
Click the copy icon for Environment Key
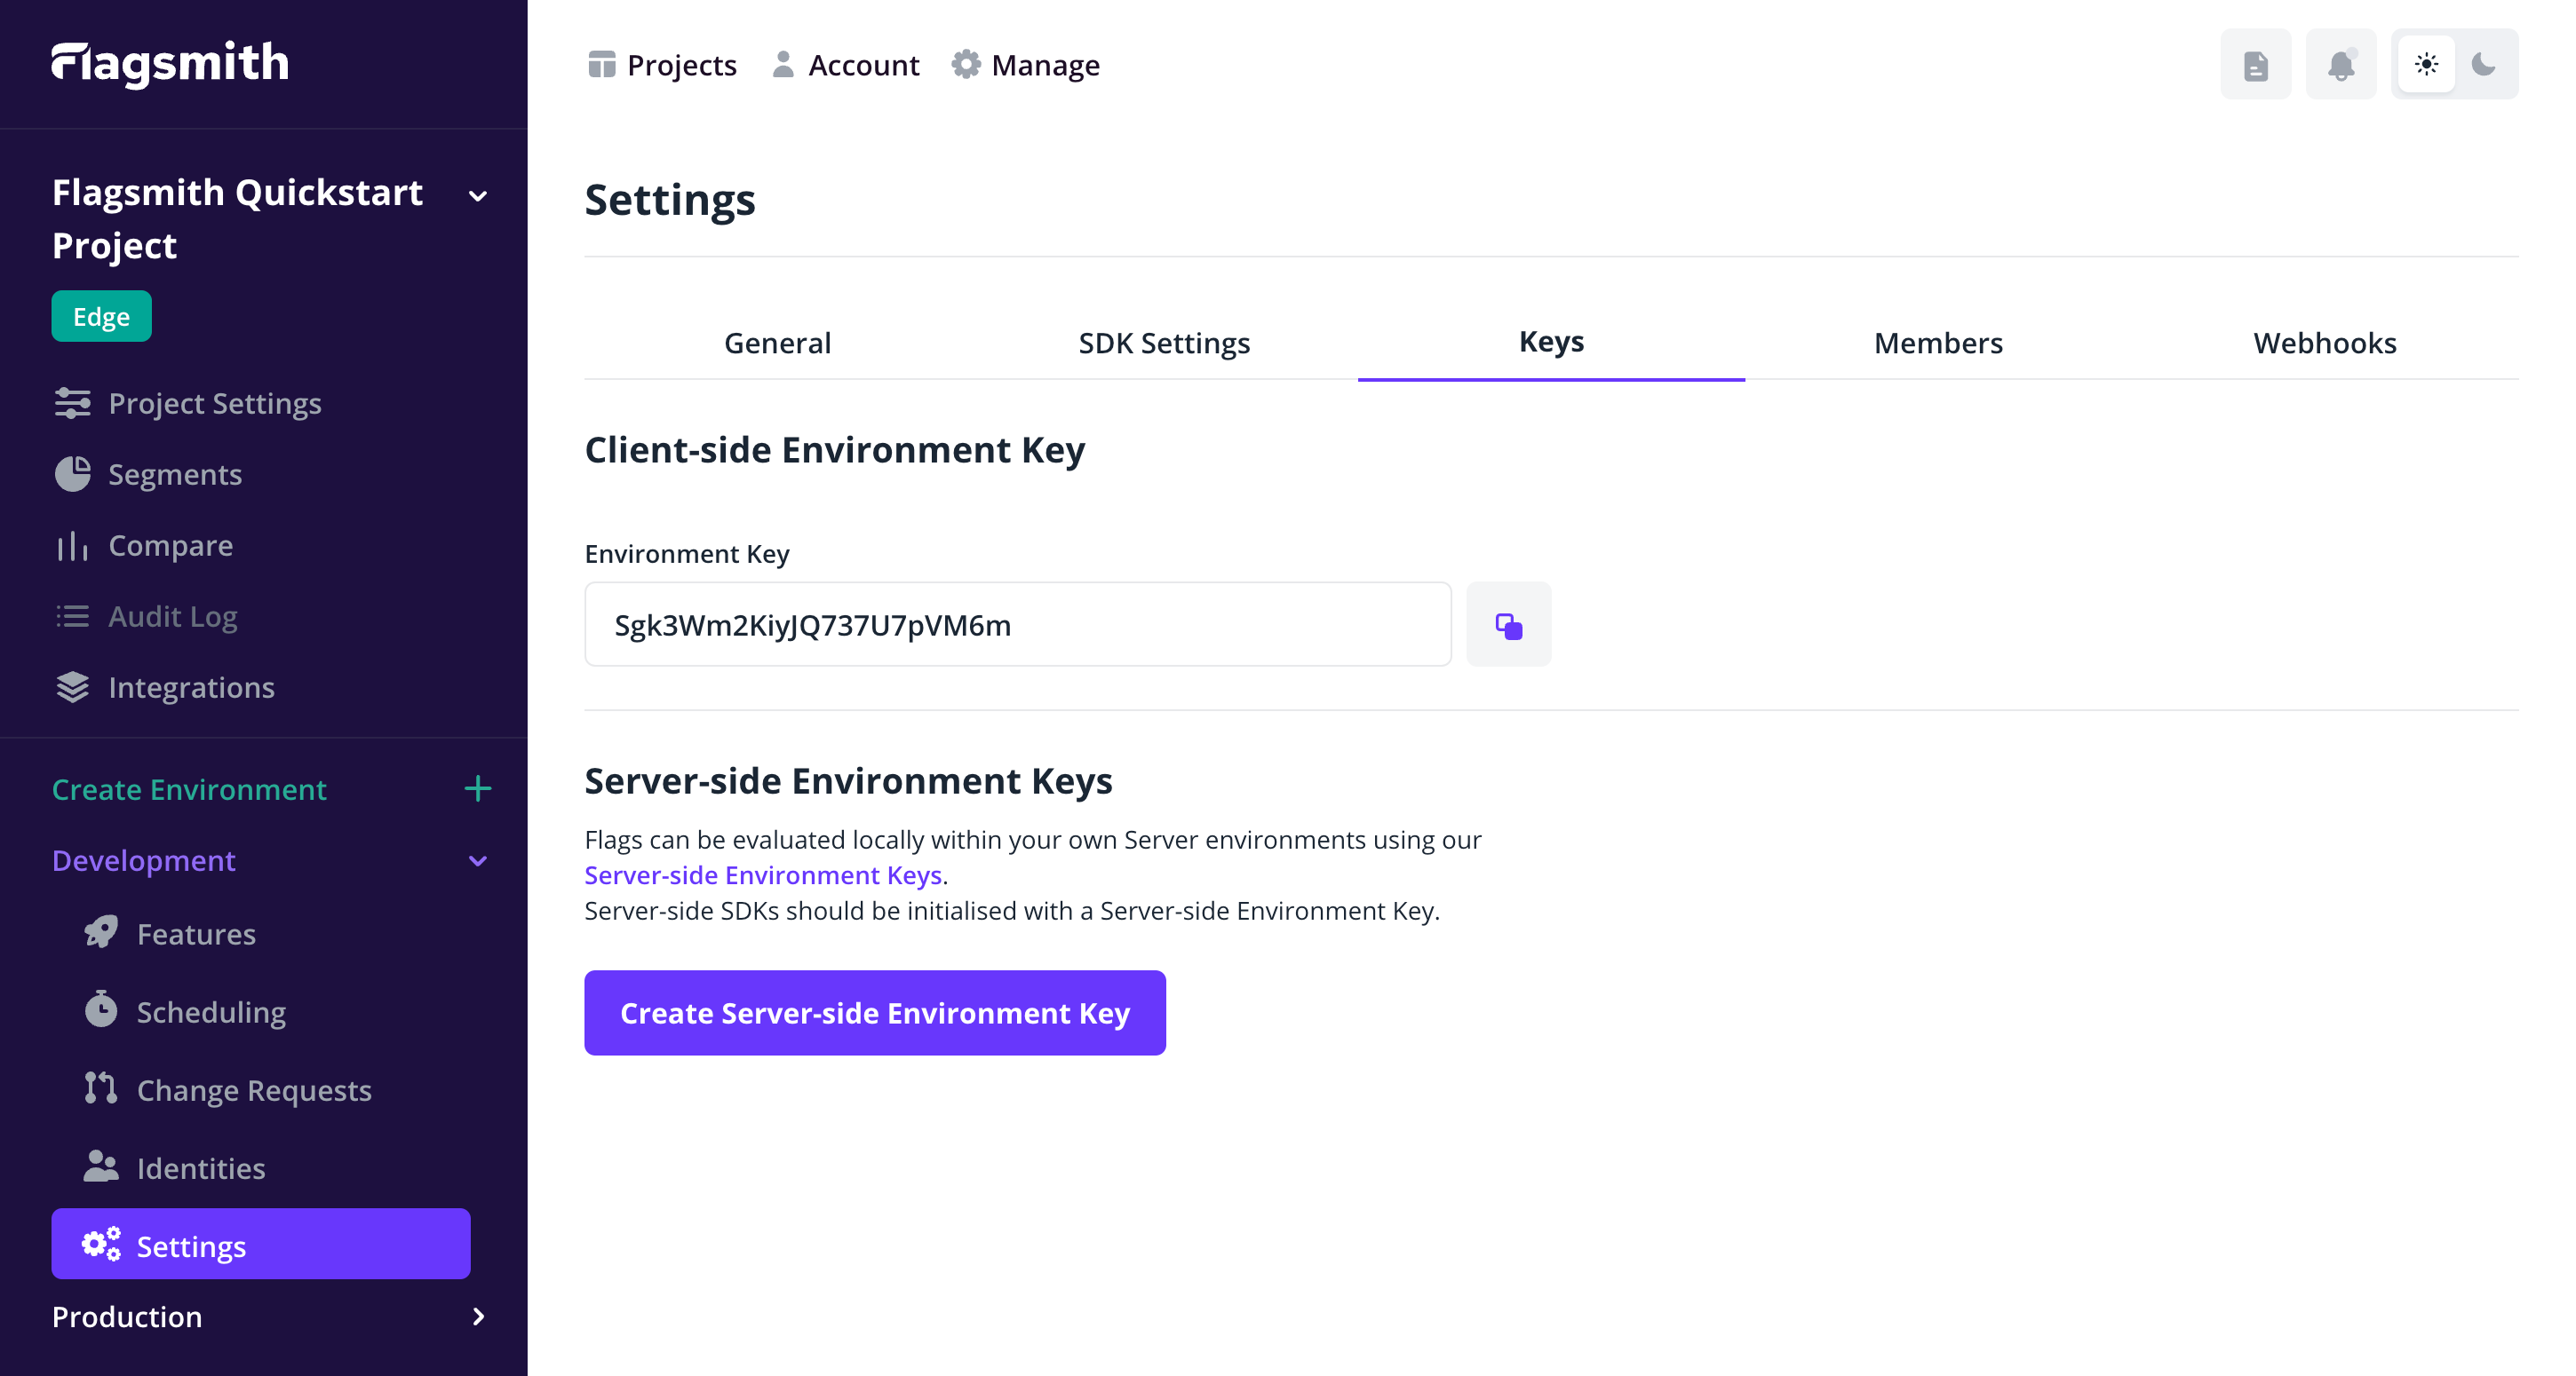point(1507,625)
